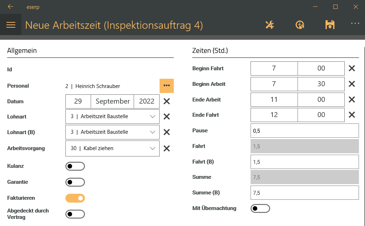This screenshot has width=365, height=226.
Task: Clear the Ende Arbeit time
Action: click(352, 99)
